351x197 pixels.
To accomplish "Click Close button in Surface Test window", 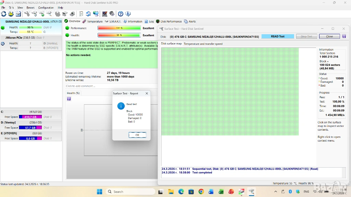I will click(329, 36).
